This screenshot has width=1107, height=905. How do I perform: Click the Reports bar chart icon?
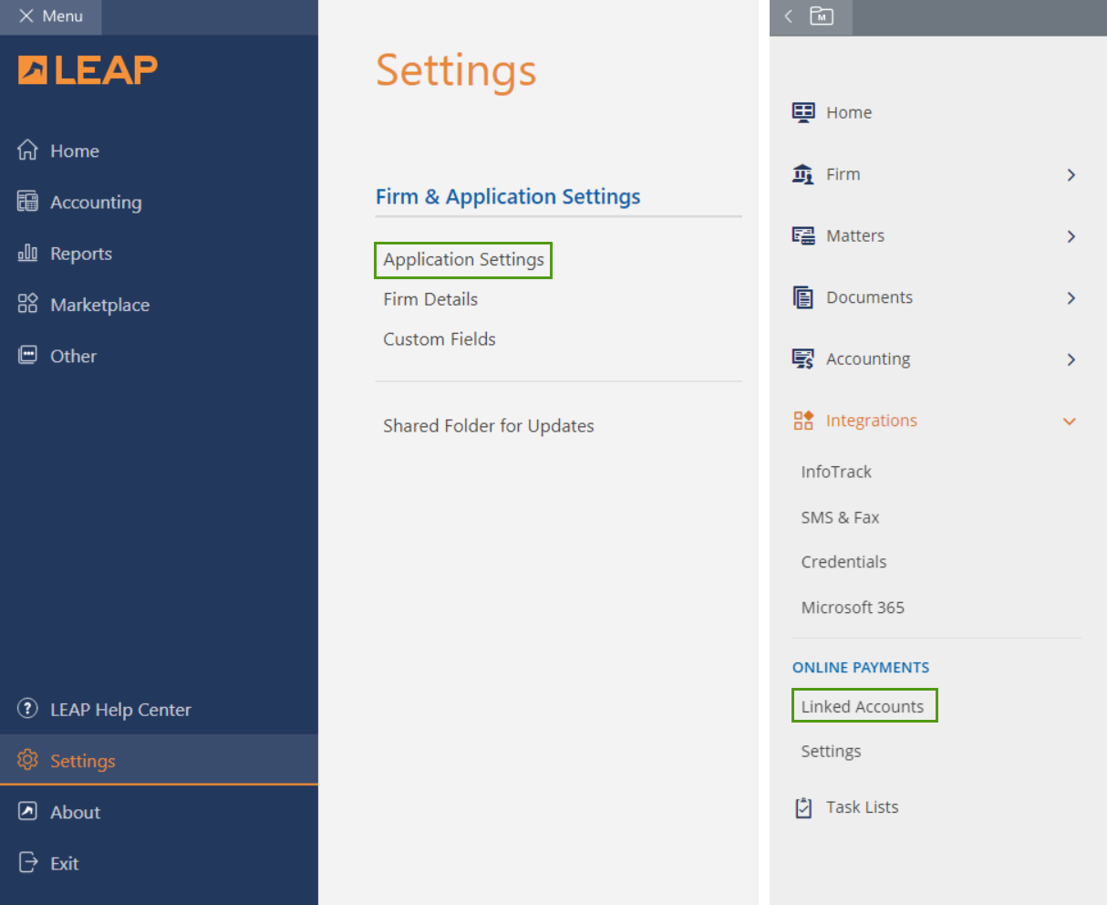27,253
